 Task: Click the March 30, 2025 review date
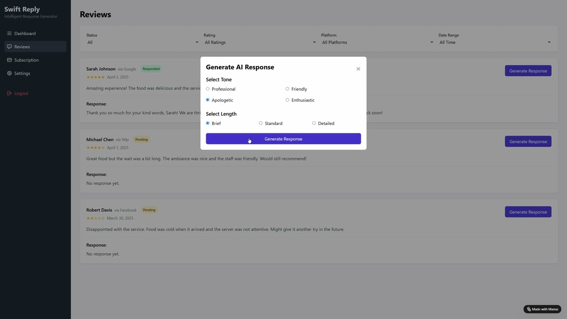(120, 218)
